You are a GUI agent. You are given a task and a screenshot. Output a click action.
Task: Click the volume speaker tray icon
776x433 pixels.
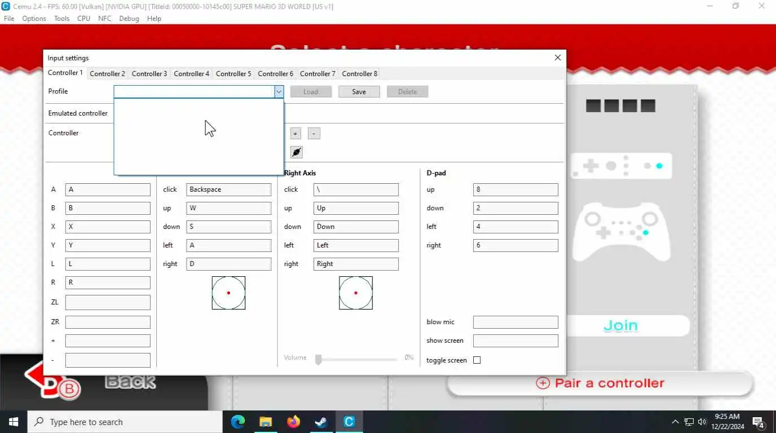pyautogui.click(x=702, y=422)
